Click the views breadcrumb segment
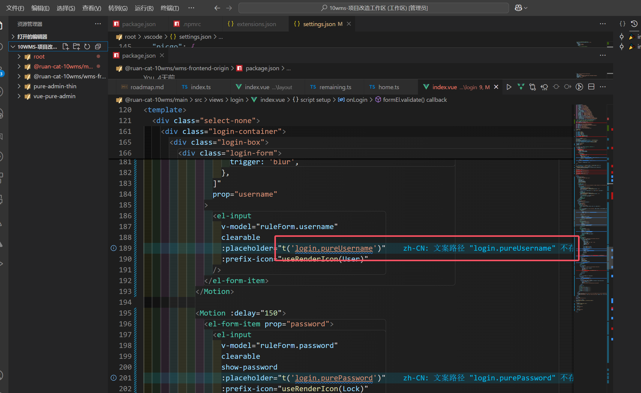The width and height of the screenshot is (641, 393). click(216, 100)
